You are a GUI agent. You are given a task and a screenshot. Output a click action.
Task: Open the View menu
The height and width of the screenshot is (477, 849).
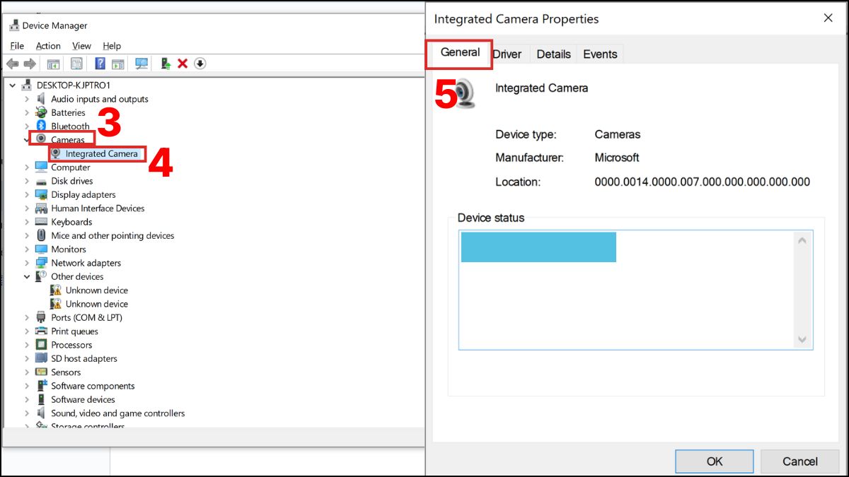pyautogui.click(x=81, y=46)
